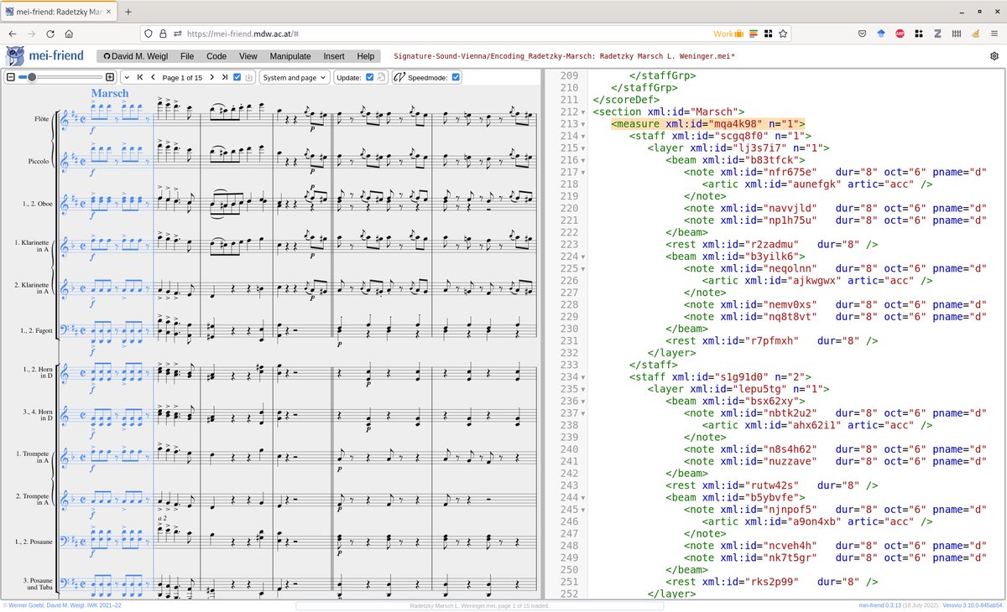Toggle the page flip checkbox beside page navigation

237,77
